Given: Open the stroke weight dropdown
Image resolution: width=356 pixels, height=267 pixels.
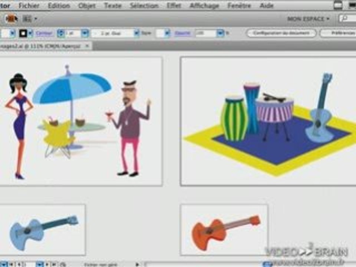Looking at the screenshot, I should point(85,33).
